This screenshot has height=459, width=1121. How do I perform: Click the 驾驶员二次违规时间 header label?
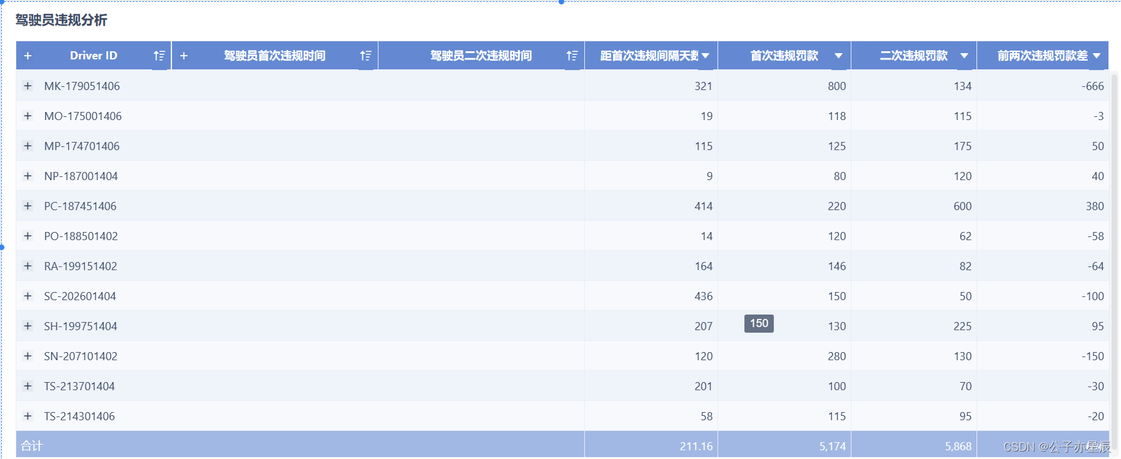point(481,56)
